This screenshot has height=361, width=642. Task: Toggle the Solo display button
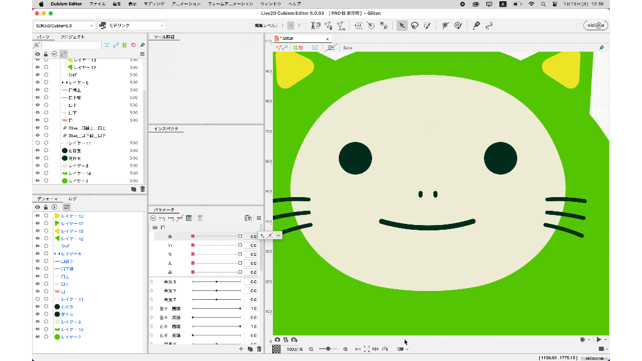(x=348, y=47)
